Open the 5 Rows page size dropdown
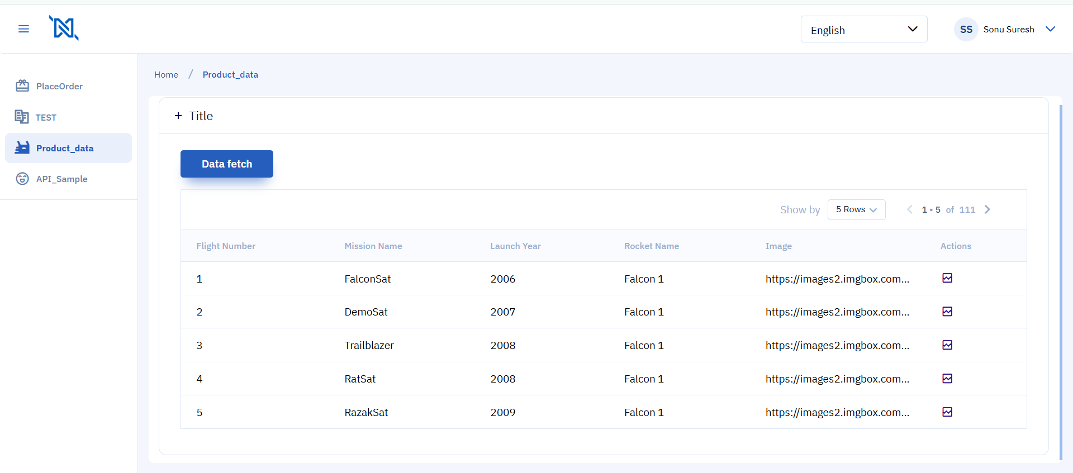Viewport: 1073px width, 473px height. [x=856, y=209]
